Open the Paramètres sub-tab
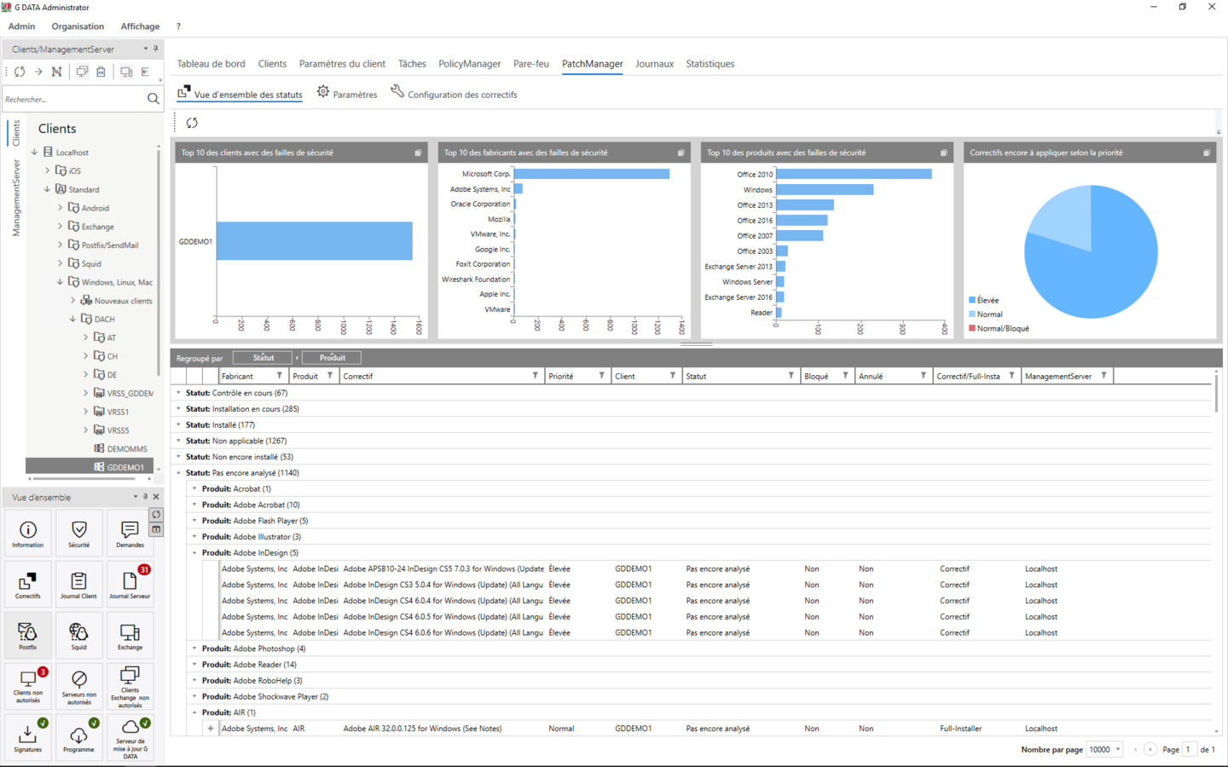 point(347,94)
